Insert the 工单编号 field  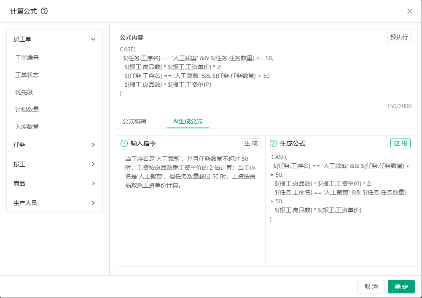click(27, 58)
